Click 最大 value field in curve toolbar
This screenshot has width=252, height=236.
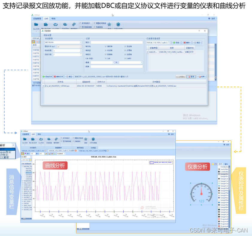click(x=42, y=154)
